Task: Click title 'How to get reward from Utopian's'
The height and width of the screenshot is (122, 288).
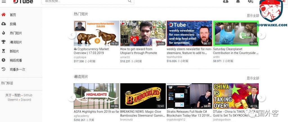Action: click(x=138, y=51)
